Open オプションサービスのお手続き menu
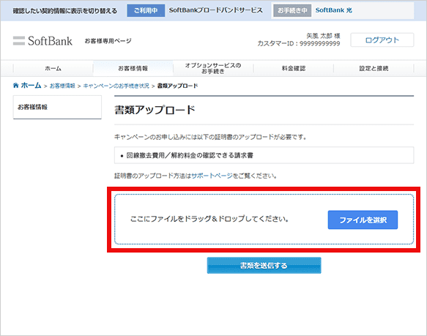 pos(213,68)
